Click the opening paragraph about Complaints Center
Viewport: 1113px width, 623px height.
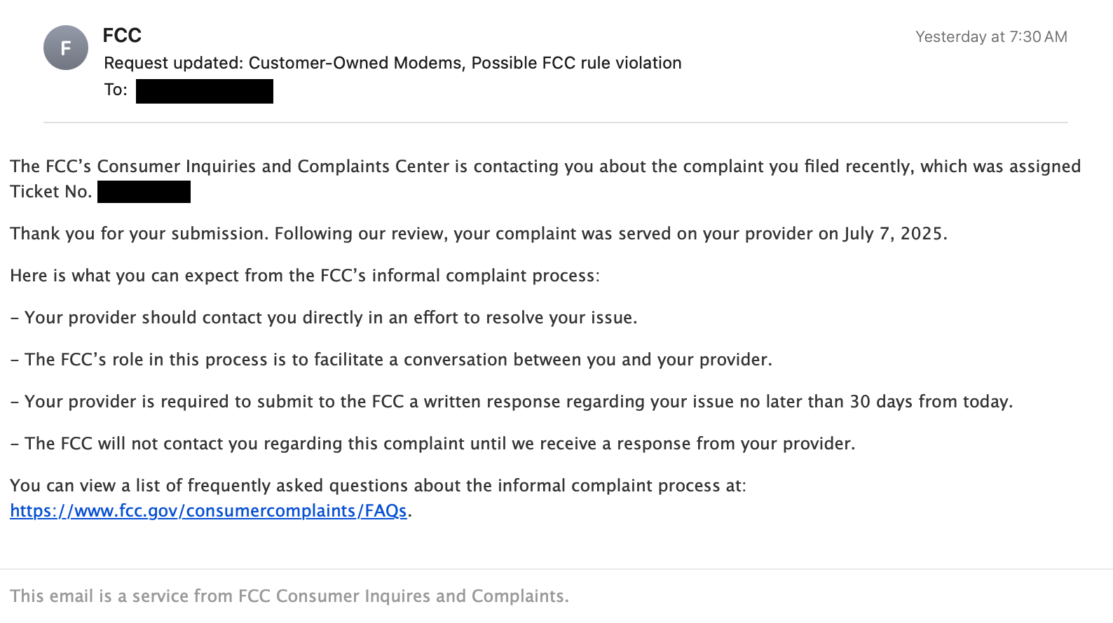click(x=545, y=178)
